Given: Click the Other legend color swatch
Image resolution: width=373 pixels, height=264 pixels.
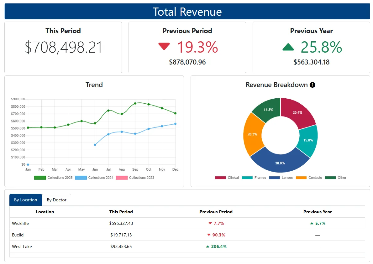Looking at the screenshot, I should click(330, 178).
